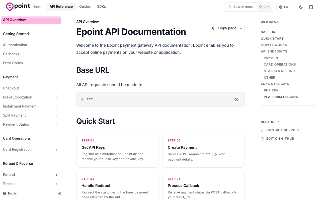Click the Quick Start heading
The width and height of the screenshot is (321, 201).
(x=96, y=121)
